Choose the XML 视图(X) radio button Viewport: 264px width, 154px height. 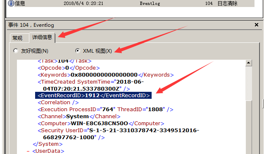77,51
